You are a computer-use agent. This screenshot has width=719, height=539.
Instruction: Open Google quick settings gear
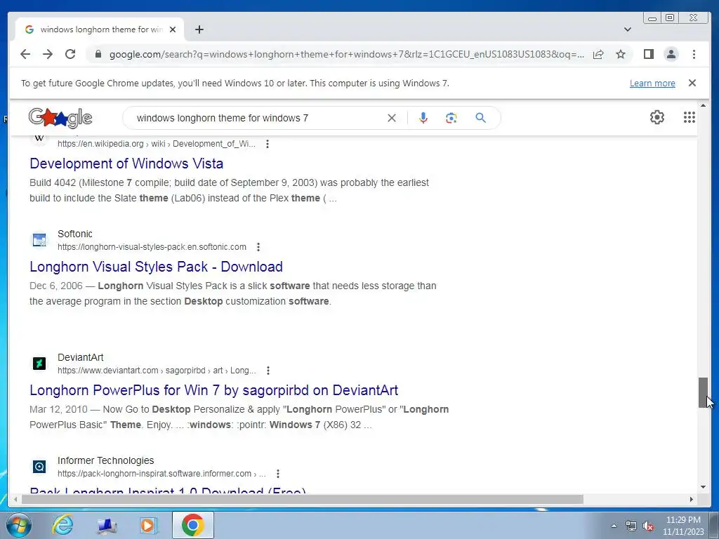tap(657, 117)
